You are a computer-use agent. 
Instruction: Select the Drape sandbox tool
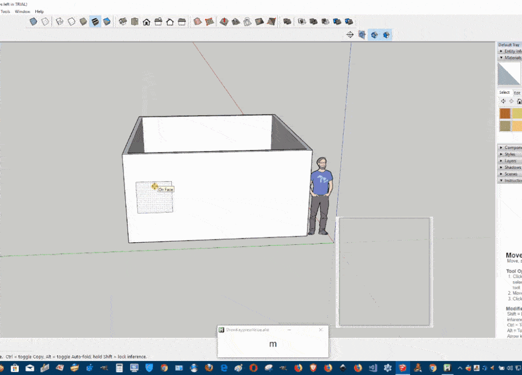(247, 21)
